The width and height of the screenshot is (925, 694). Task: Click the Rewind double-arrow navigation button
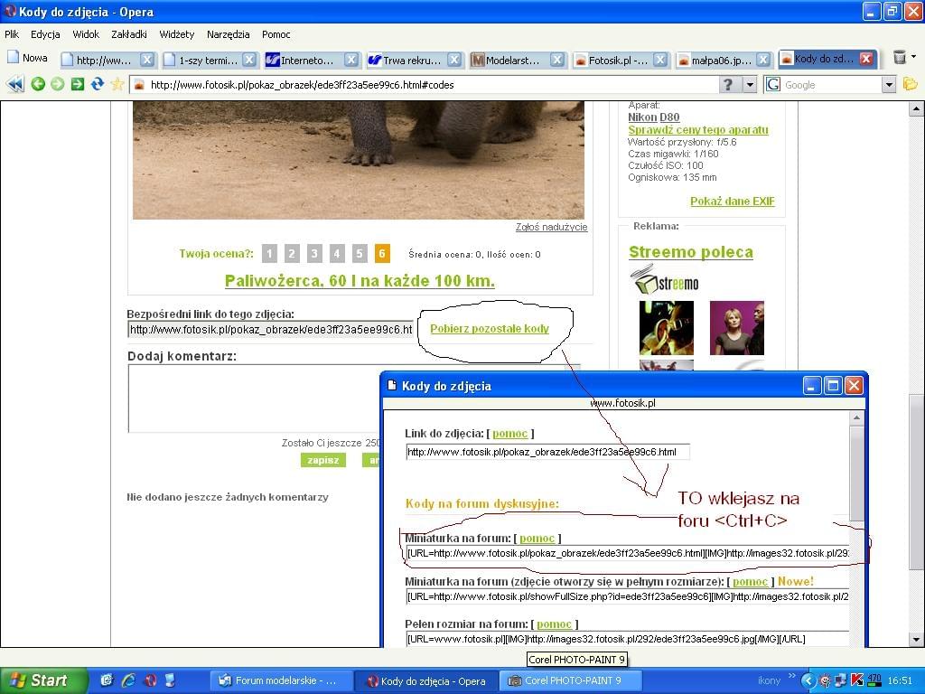pos(15,84)
